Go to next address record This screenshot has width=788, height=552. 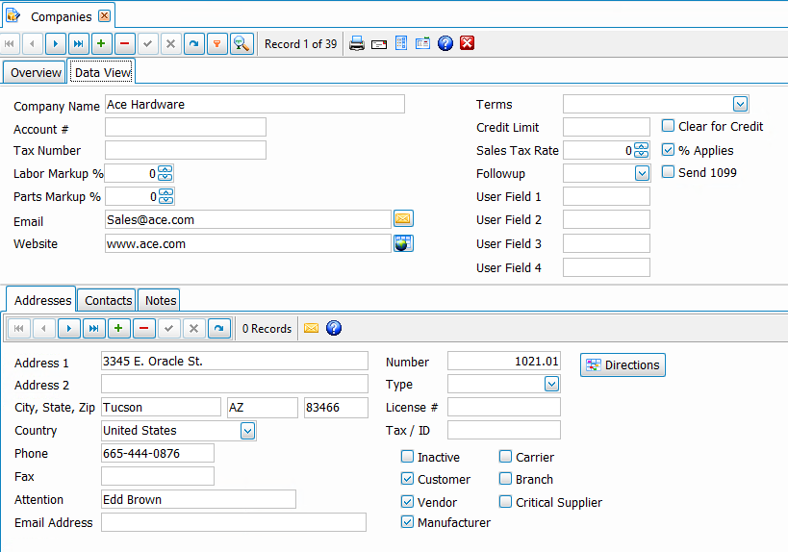[69, 329]
